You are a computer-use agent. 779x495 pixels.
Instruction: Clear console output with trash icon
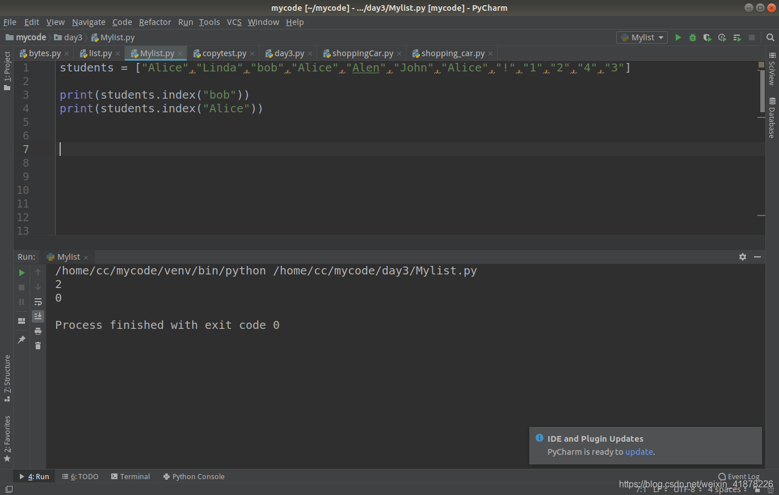pyautogui.click(x=38, y=345)
